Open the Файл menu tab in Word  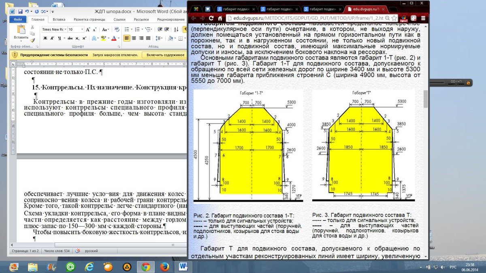(x=17, y=19)
